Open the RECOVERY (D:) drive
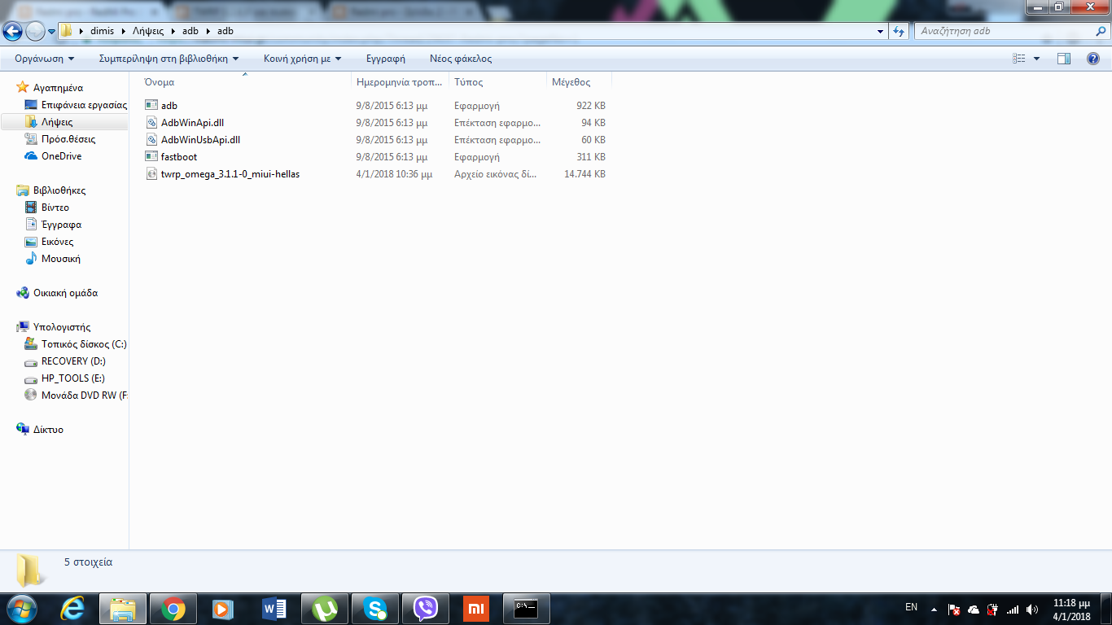Screen dimensions: 1112x625 73,361
